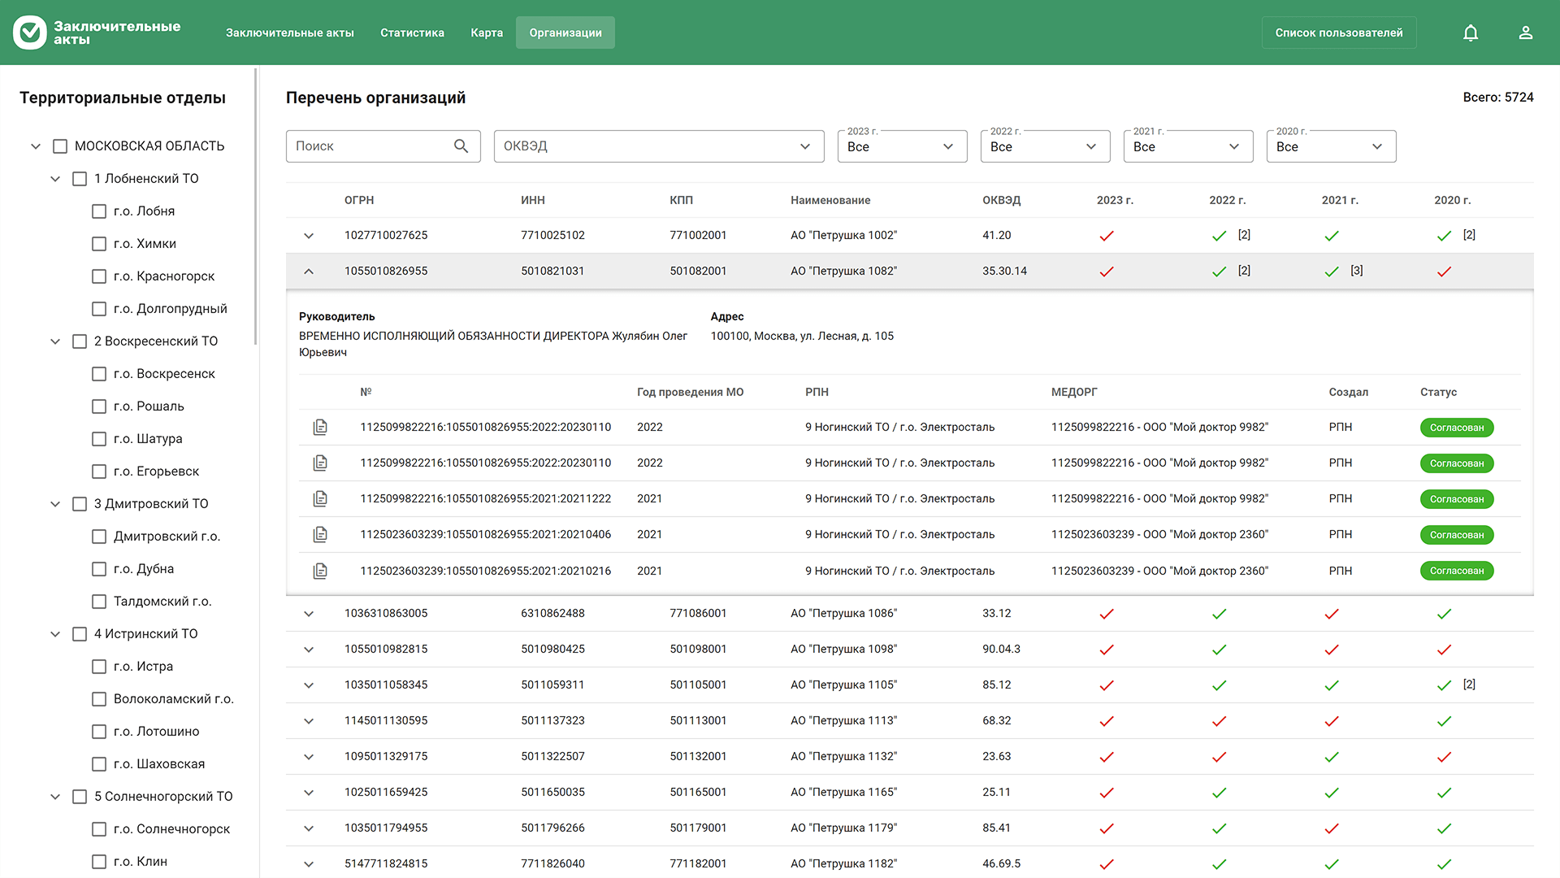Tick the г.о. Шатура checkbox

click(99, 439)
